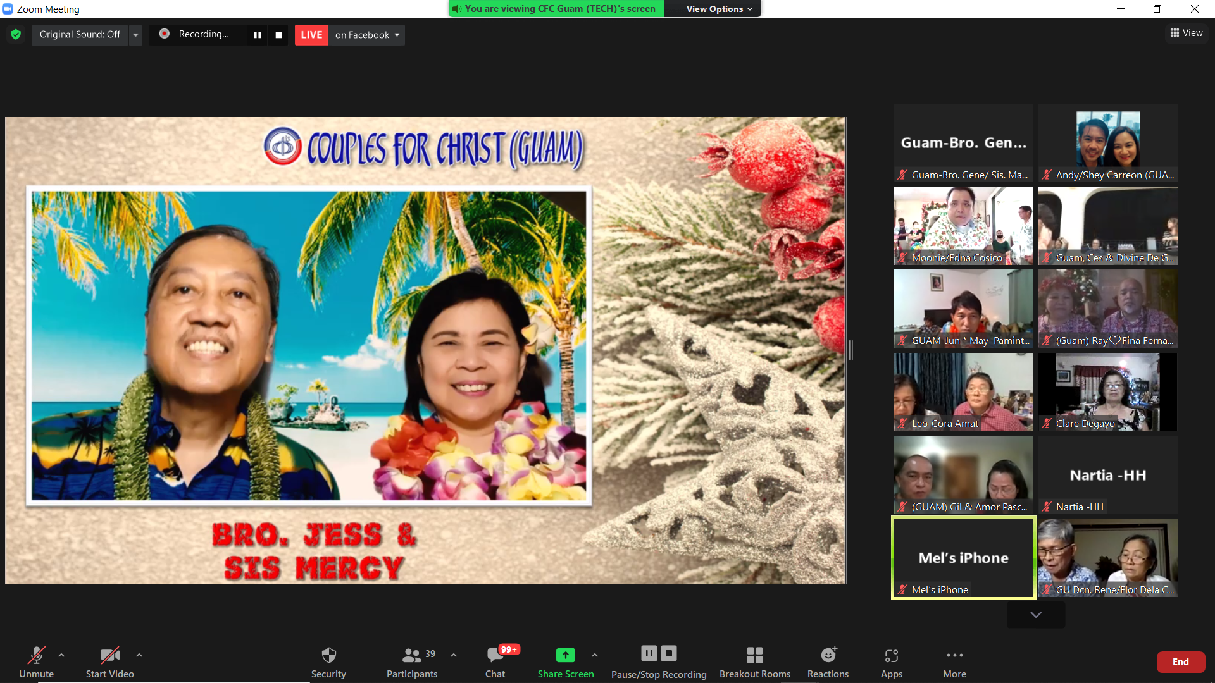Select the Guam-Bro. Gene/ Sis. Ma... video tile

964,143
